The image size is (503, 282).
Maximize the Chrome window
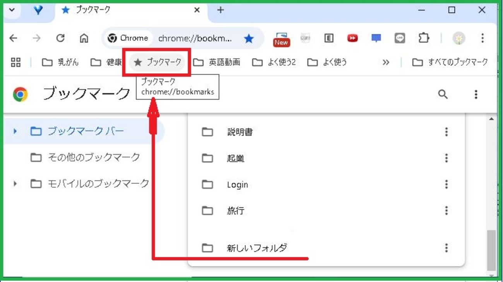[452, 10]
